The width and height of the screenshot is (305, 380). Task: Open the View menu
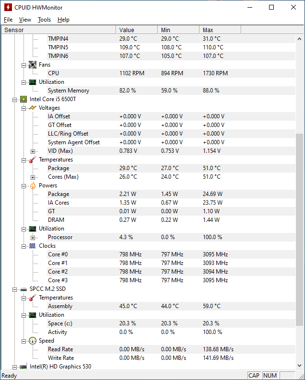tap(25, 20)
